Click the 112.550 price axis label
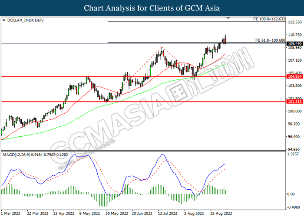This screenshot has width=304, height=217. pyautogui.click(x=295, y=22)
